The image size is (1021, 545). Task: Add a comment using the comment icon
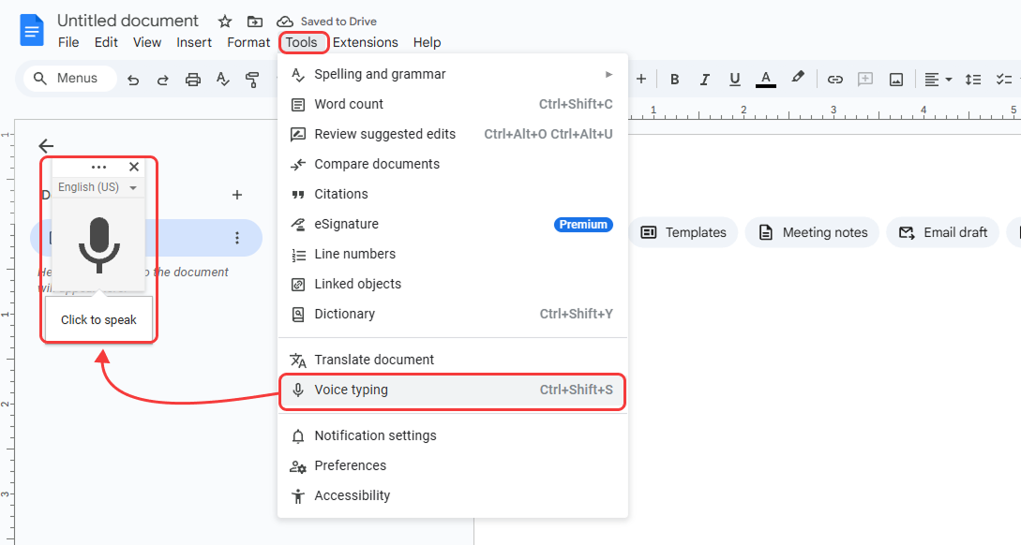pyautogui.click(x=865, y=79)
